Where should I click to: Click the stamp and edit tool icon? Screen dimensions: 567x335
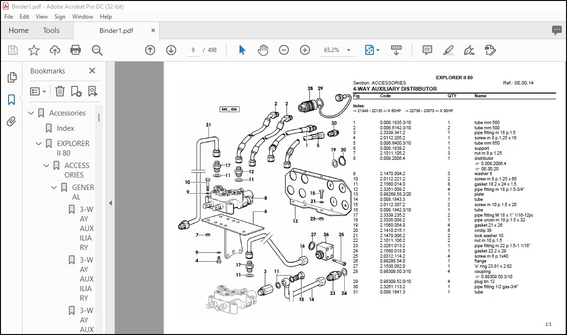click(x=490, y=50)
